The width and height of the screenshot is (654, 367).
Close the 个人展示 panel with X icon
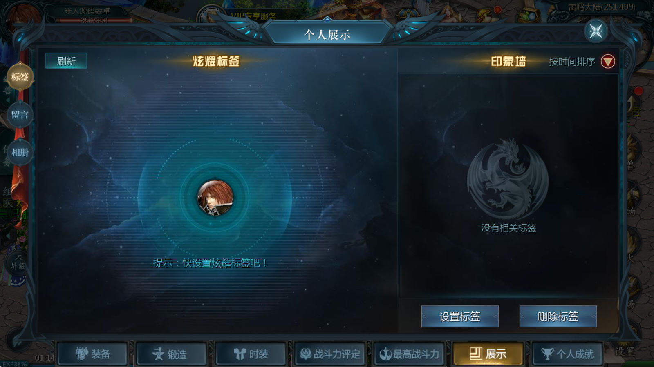coord(596,31)
